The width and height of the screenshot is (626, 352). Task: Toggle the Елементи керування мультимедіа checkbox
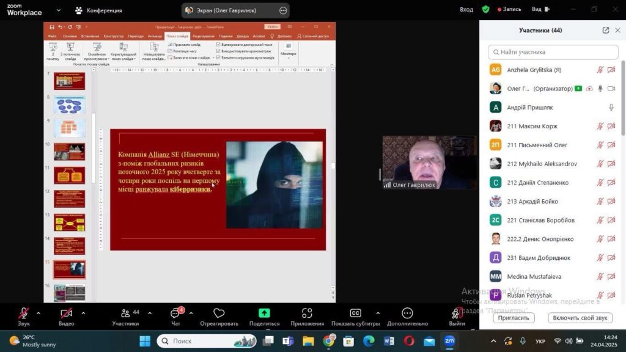(x=219, y=57)
